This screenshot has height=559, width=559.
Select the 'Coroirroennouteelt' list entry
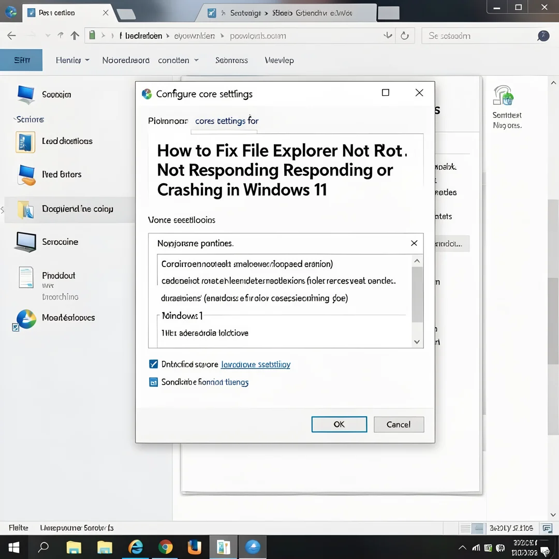pos(247,264)
